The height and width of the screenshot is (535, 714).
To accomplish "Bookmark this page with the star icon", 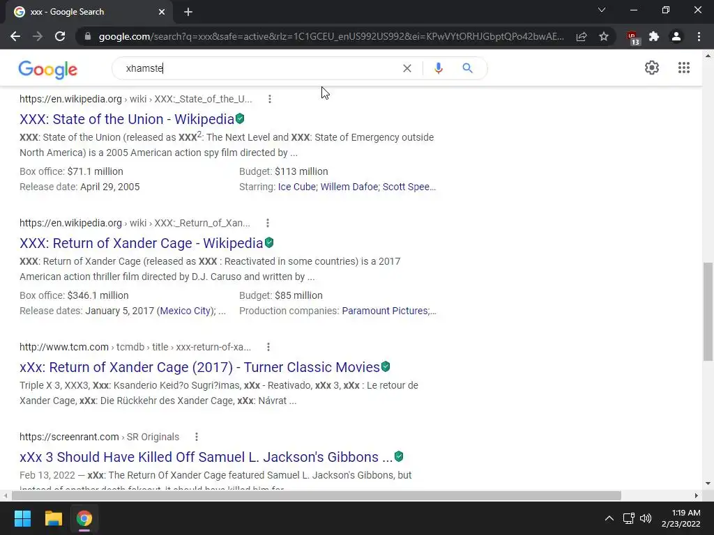I will 604,36.
